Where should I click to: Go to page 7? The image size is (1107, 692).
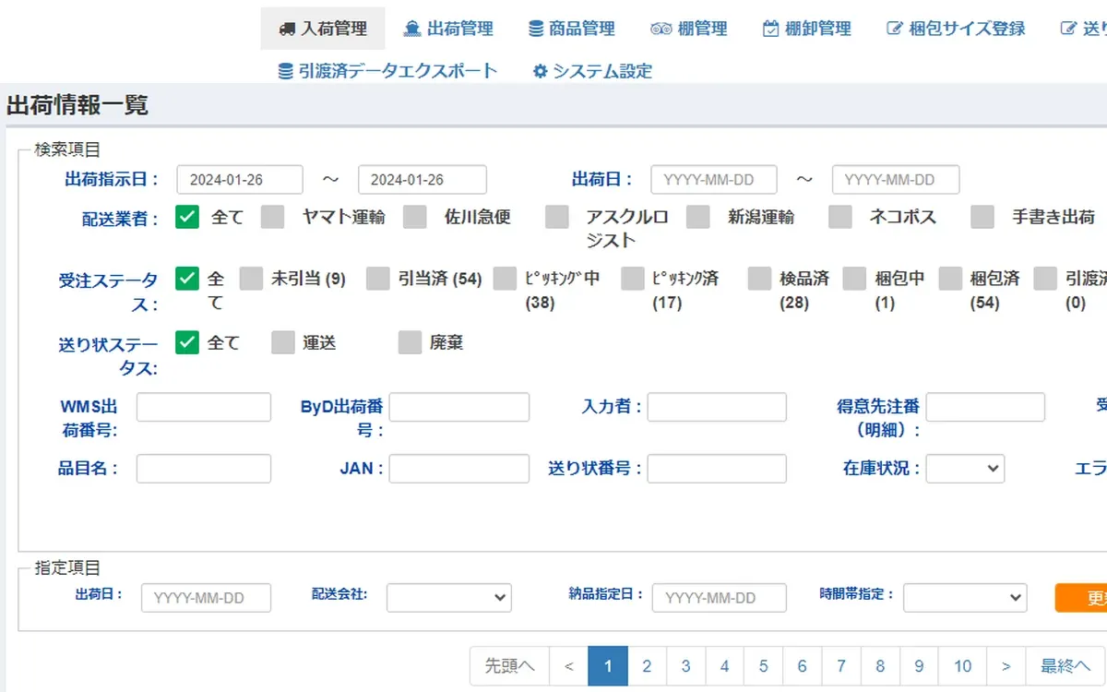[841, 666]
